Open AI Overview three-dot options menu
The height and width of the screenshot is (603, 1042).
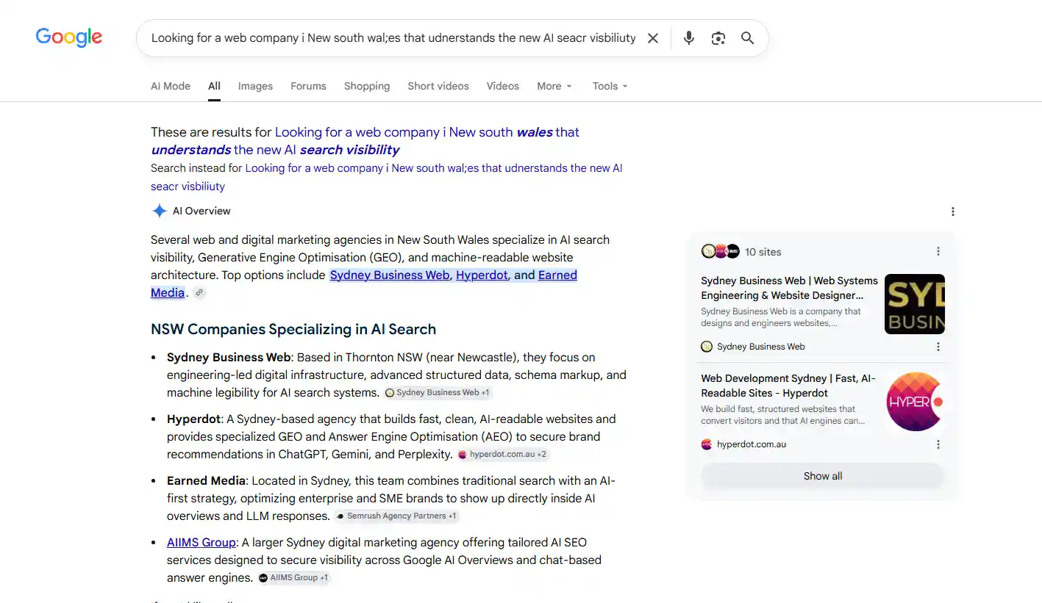pyautogui.click(x=953, y=212)
